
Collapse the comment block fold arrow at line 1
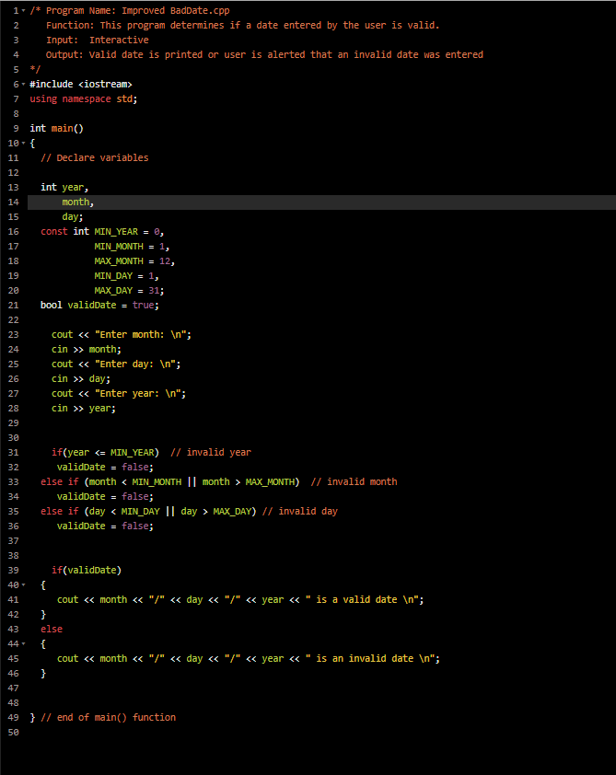click(x=23, y=10)
